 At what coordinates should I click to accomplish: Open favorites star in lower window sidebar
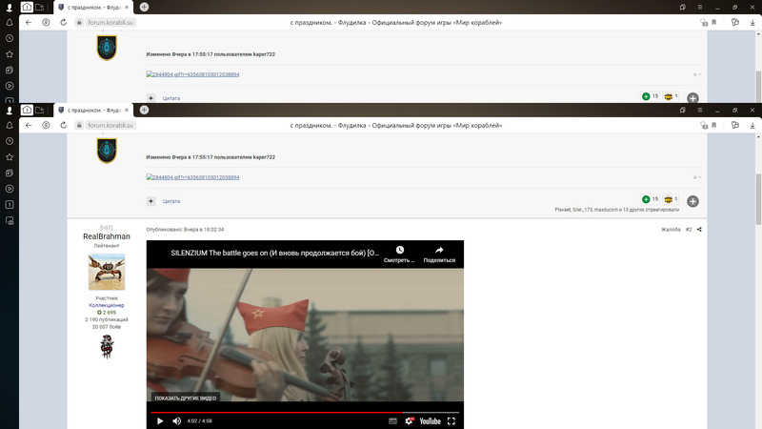coord(10,157)
